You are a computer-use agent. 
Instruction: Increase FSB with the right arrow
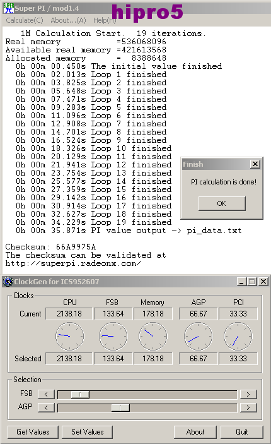tap(248, 394)
